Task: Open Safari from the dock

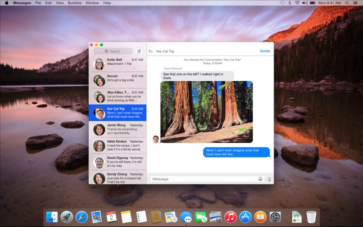Action: pos(82,217)
